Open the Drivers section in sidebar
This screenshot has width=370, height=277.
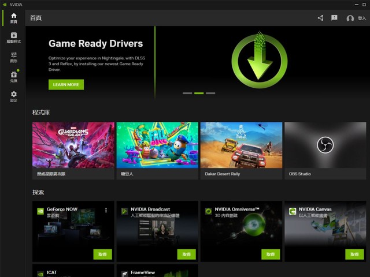pyautogui.click(x=14, y=38)
